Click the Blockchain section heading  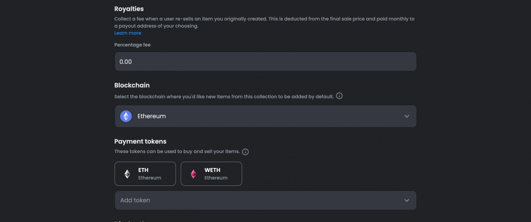pos(132,85)
